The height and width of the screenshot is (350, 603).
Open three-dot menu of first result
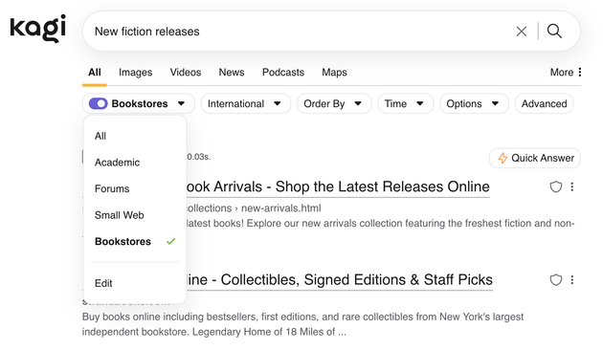pyautogui.click(x=572, y=186)
